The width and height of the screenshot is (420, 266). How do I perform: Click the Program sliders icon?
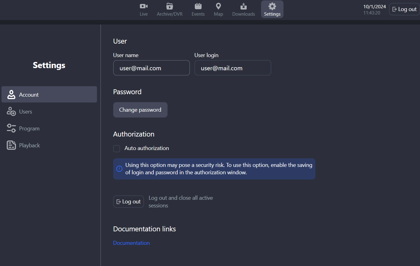11,129
